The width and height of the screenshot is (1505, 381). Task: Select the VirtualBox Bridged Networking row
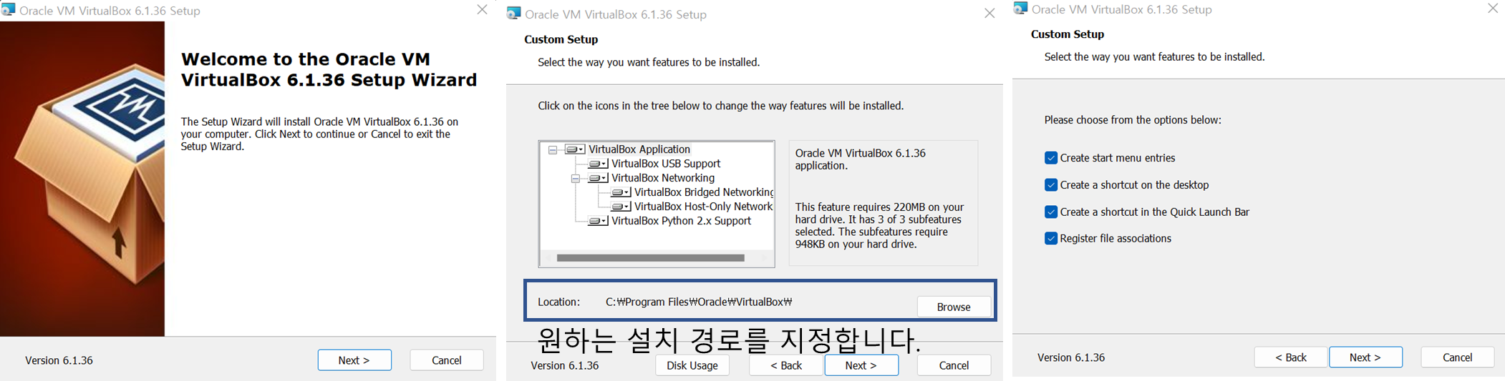tap(704, 192)
